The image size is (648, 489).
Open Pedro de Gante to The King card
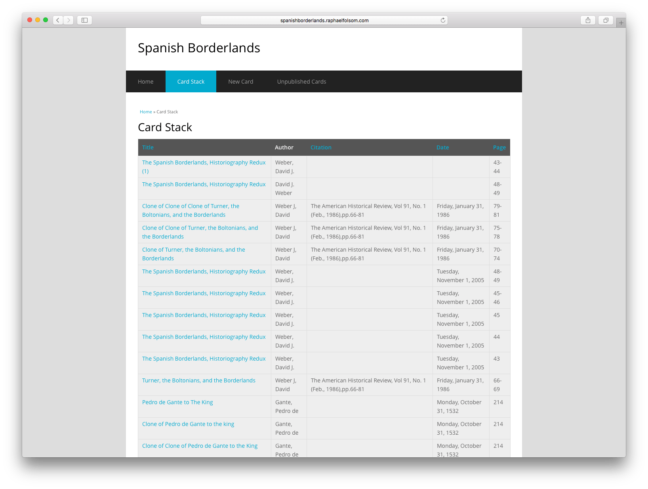(177, 402)
